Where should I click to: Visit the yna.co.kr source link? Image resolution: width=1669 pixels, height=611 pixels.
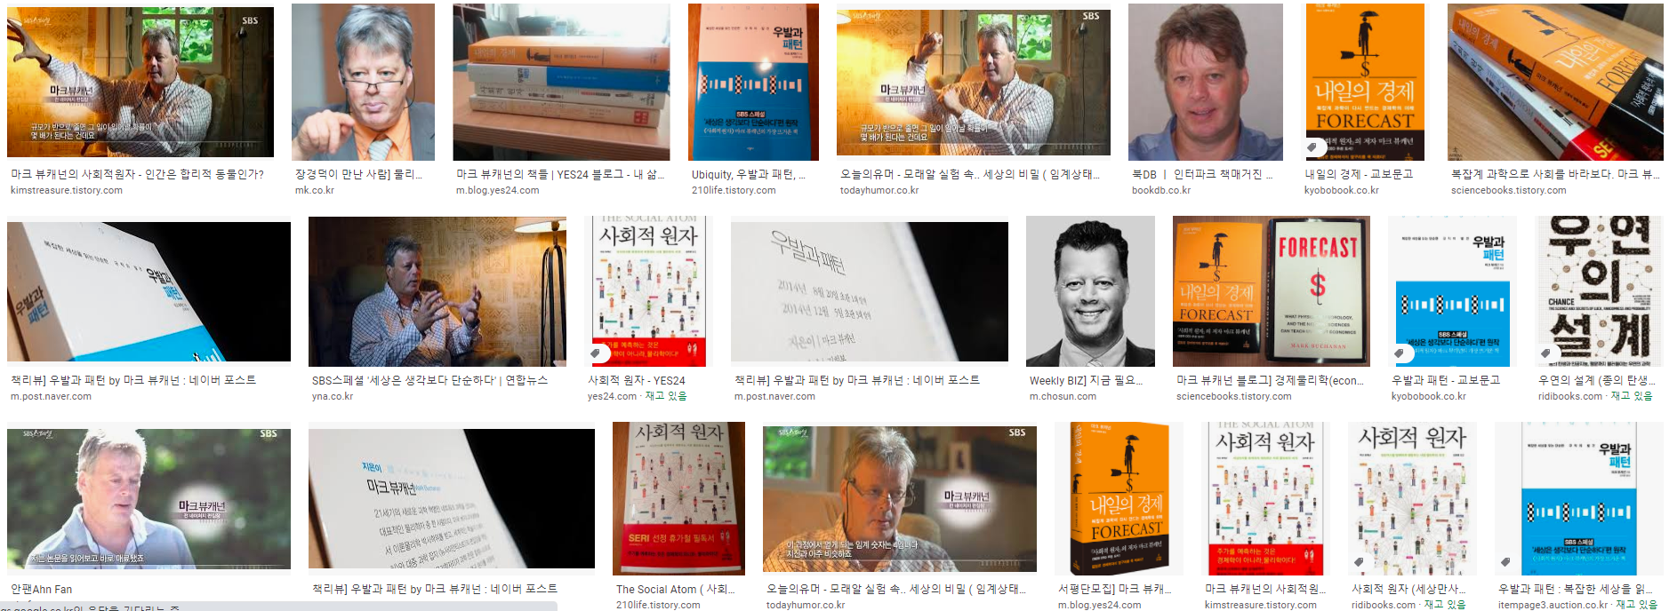pyautogui.click(x=333, y=396)
